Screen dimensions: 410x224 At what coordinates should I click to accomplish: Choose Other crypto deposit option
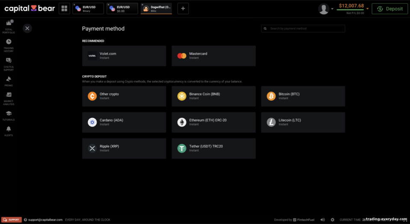[124, 96]
